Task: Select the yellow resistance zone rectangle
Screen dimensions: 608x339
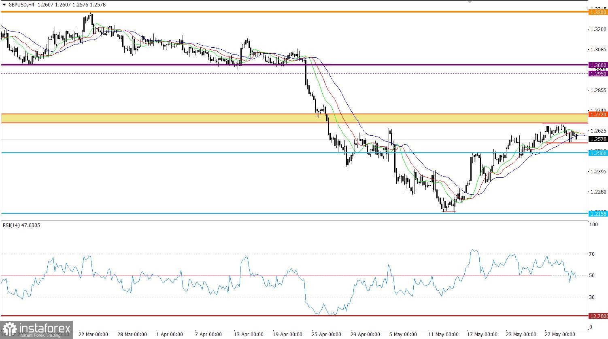Action: (294, 118)
